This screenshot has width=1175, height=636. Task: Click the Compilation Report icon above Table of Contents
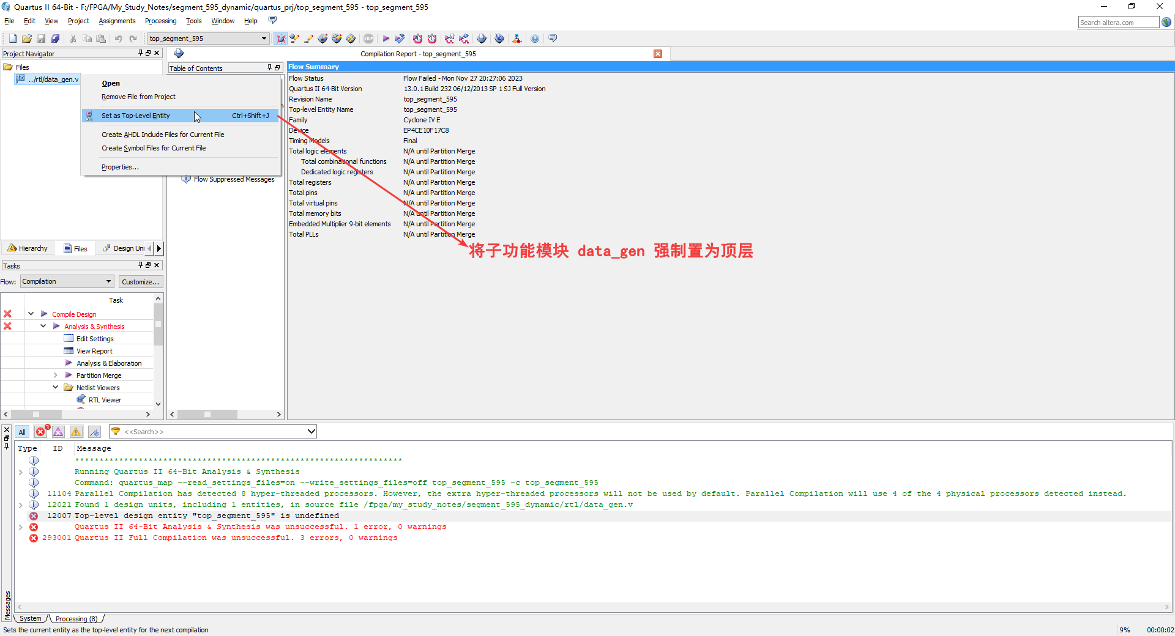click(179, 53)
